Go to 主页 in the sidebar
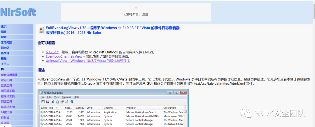 [x=4, y=26]
